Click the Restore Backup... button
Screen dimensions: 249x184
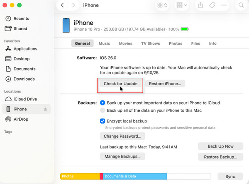220,157
